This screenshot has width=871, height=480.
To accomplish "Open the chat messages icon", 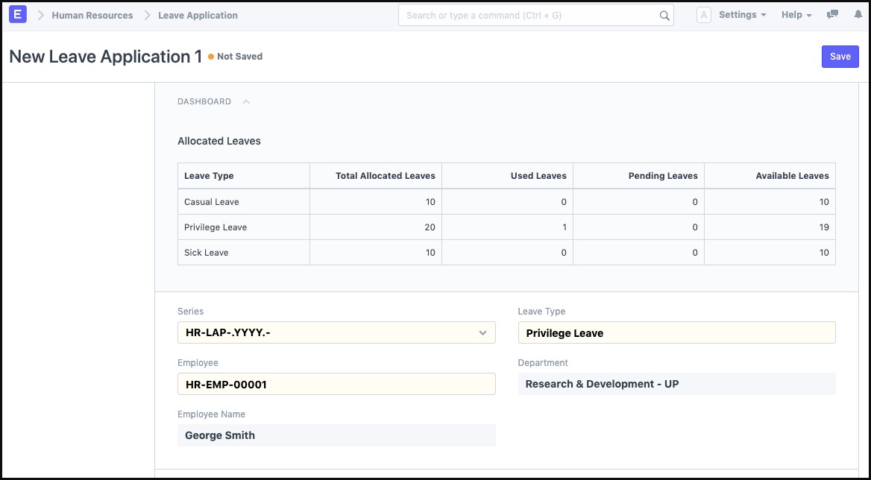I will (832, 15).
